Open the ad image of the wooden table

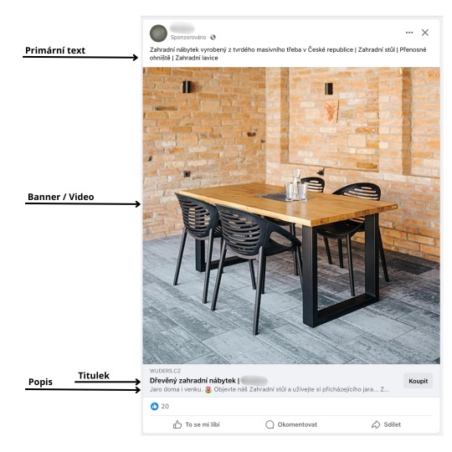coord(291,215)
